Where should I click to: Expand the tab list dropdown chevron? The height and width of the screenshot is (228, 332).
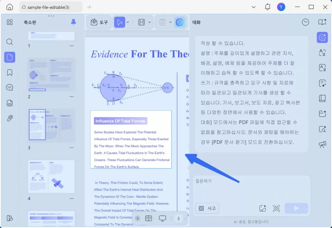[254, 7]
